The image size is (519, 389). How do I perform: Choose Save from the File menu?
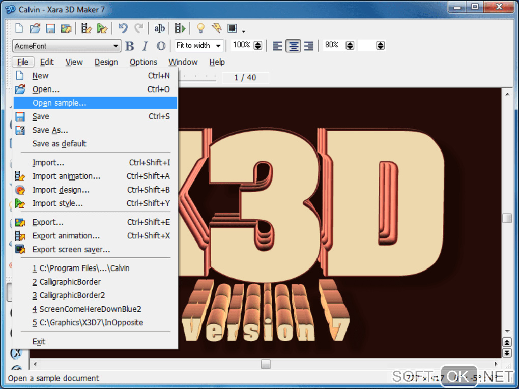coord(95,116)
